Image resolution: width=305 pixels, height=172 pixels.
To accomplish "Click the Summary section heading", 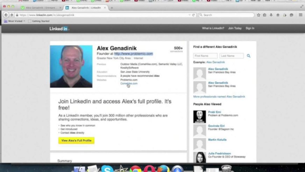I will pos(65,161).
